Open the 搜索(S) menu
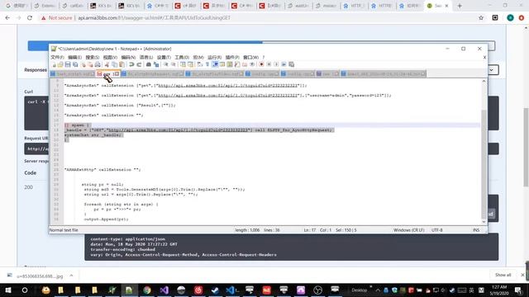 point(92,57)
